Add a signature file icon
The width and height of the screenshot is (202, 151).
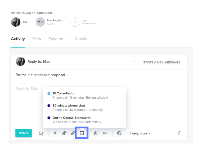(96, 133)
